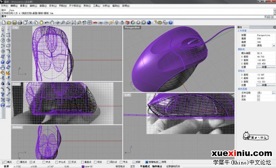Click the blue render sphere icon
This screenshot has height=168, width=276.
click(x=149, y=23)
